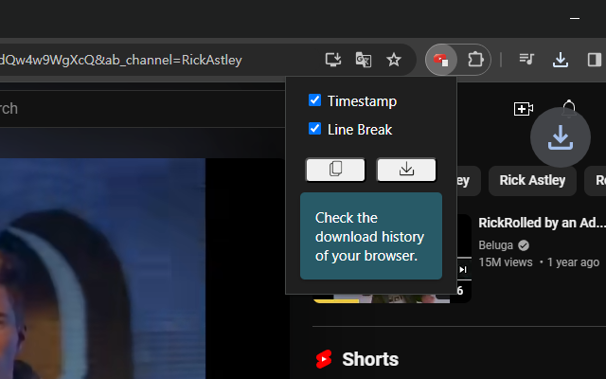The width and height of the screenshot is (606, 379).
Task: Open YouTube notifications bell
Action: point(569,108)
